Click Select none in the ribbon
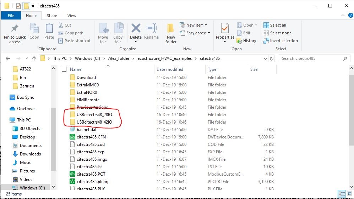This screenshot has width=354, height=199. [x=277, y=33]
